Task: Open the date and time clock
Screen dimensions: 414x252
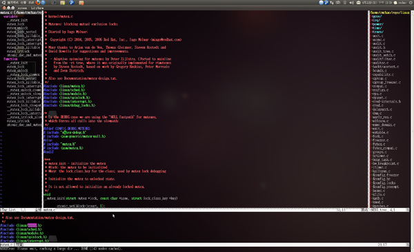Action: (377, 3)
